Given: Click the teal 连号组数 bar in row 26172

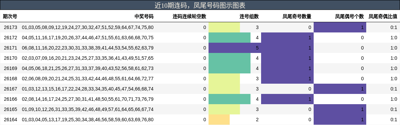Looking at the screenshot, I should [x=230, y=38].
